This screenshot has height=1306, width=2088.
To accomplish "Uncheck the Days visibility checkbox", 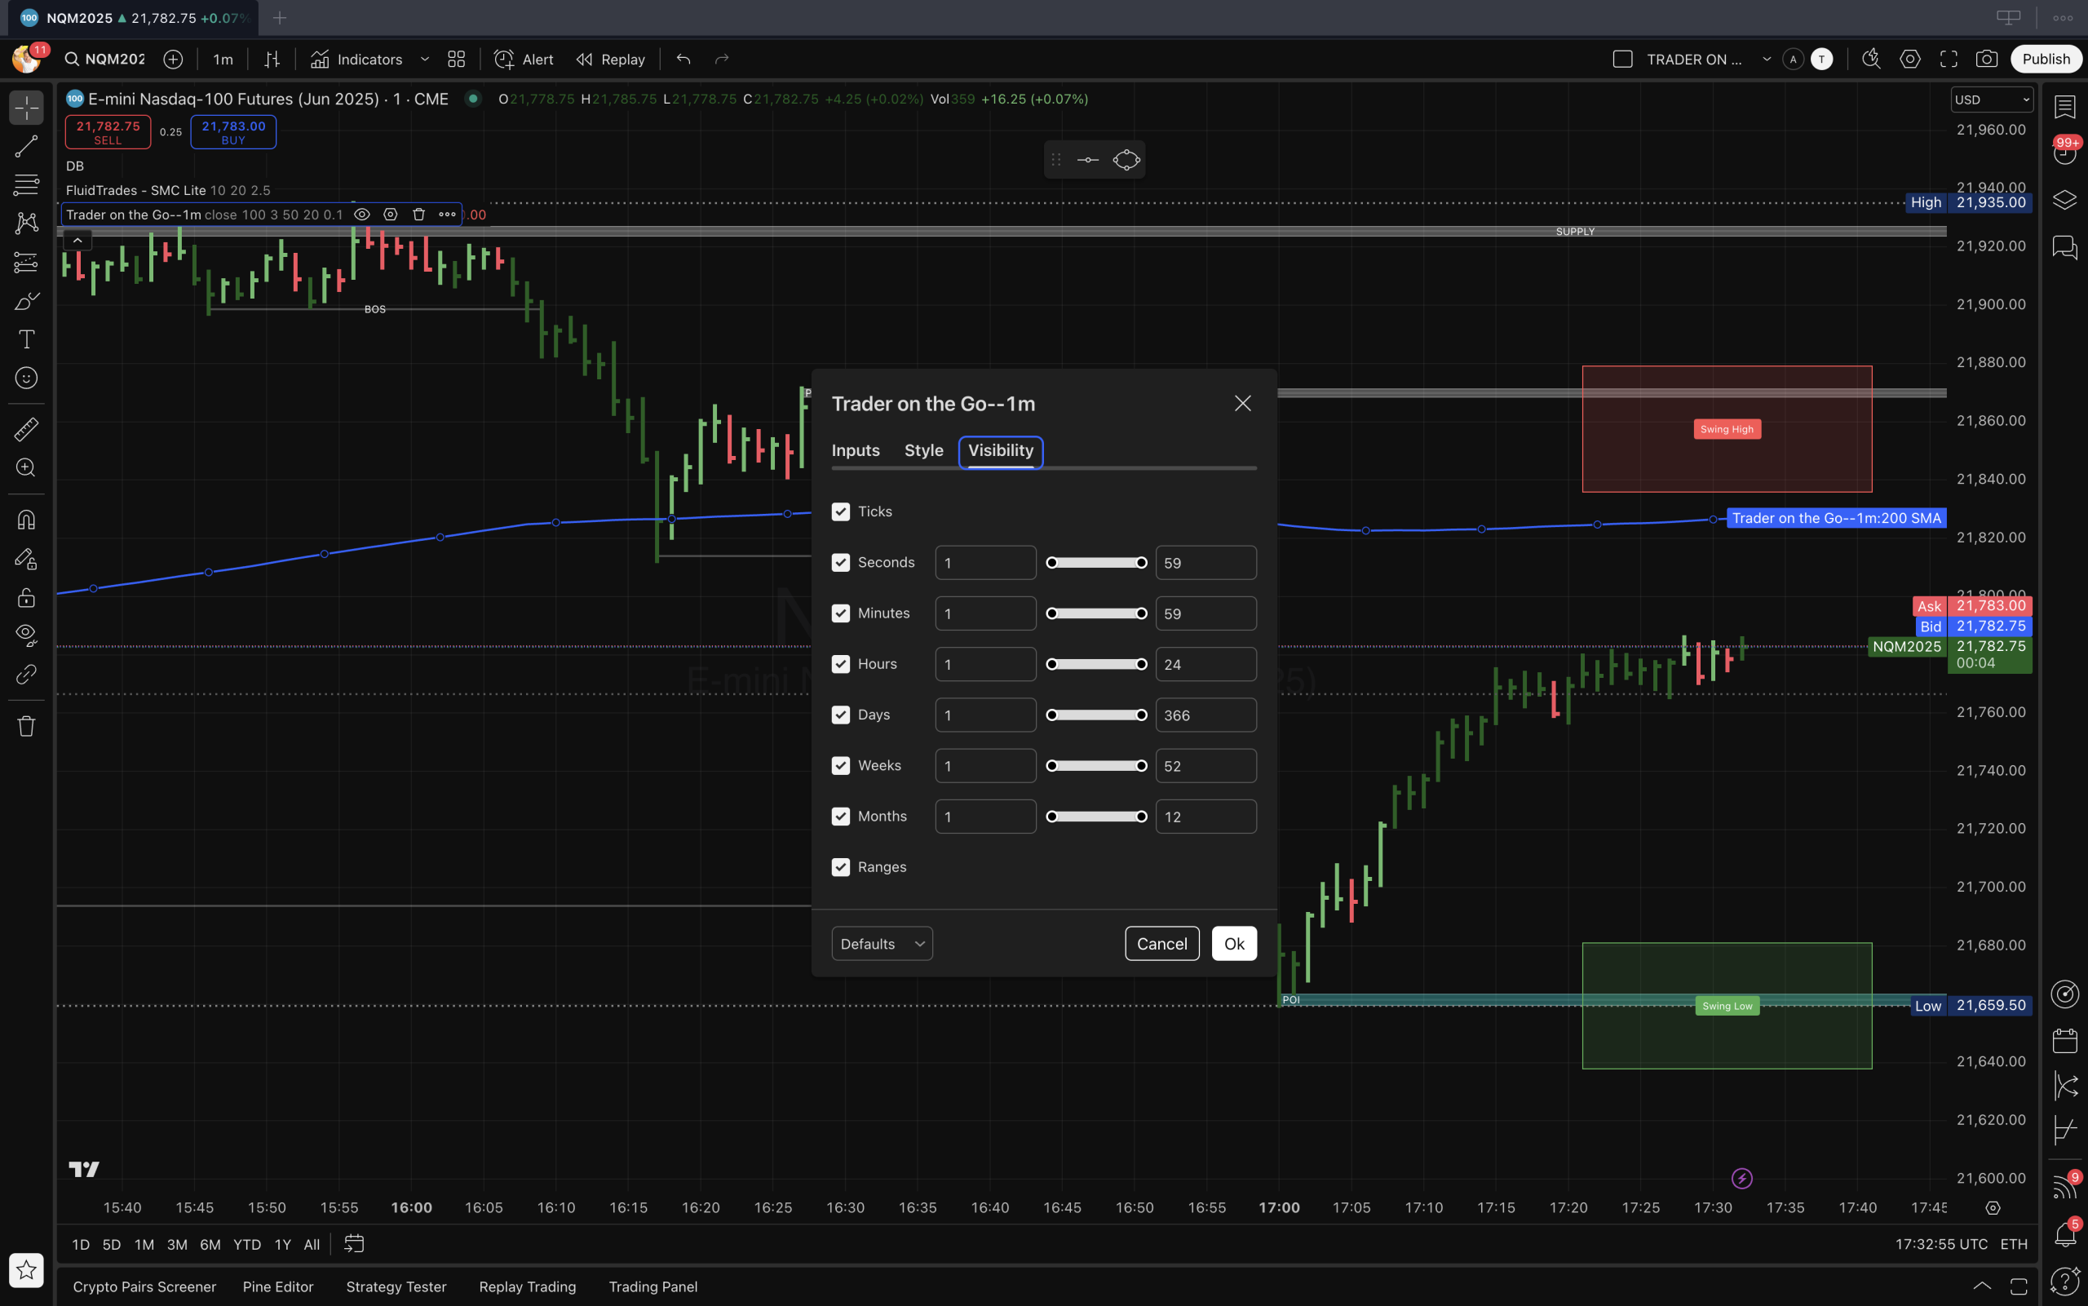I will (x=840, y=715).
